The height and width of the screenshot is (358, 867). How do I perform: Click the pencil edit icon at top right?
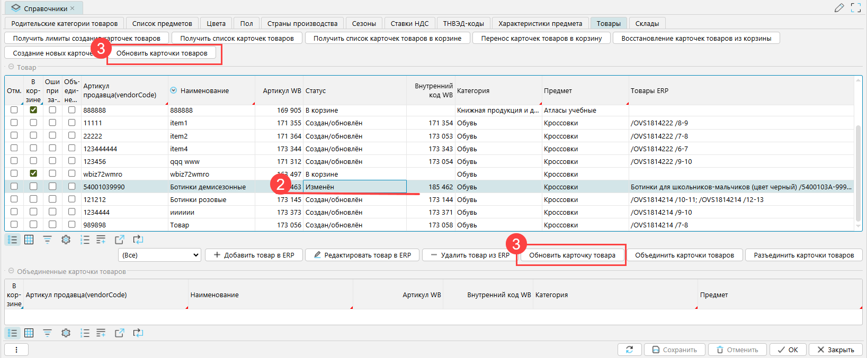(839, 8)
